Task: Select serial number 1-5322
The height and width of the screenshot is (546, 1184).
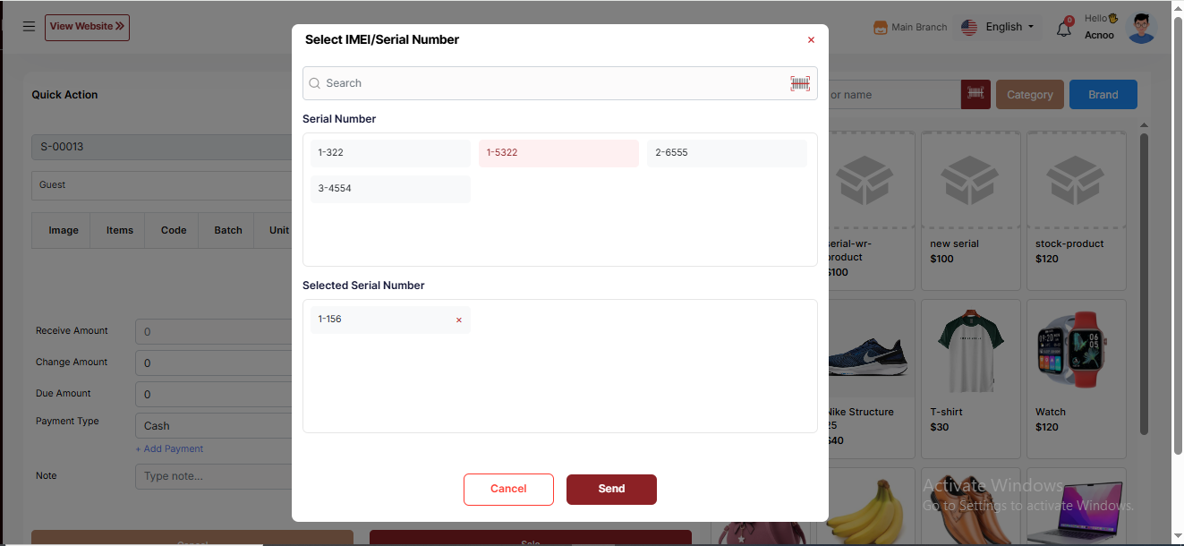Action: point(558,153)
